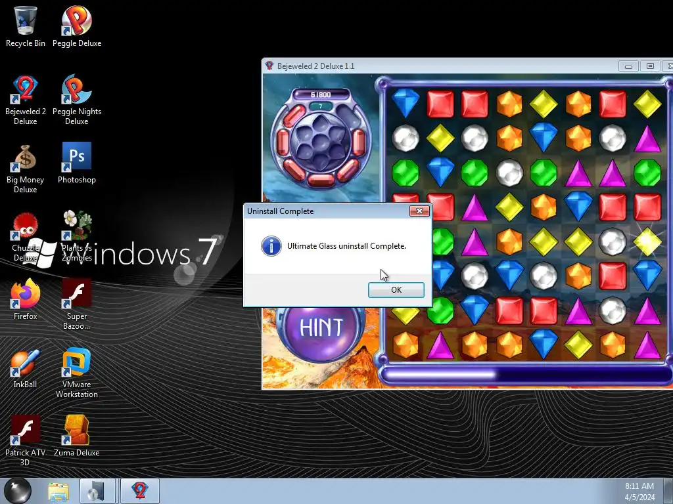Click the 51800 score display
673x504 pixels.
[321, 94]
